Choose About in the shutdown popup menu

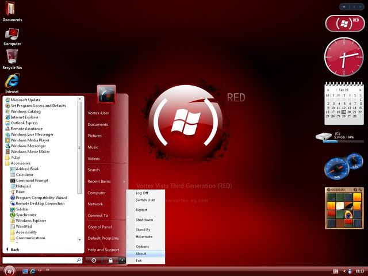[x=141, y=254]
